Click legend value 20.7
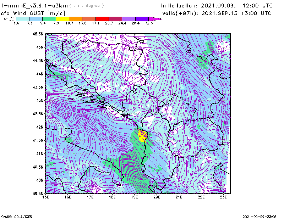This screenshot has height=219, width=284. 109,23
